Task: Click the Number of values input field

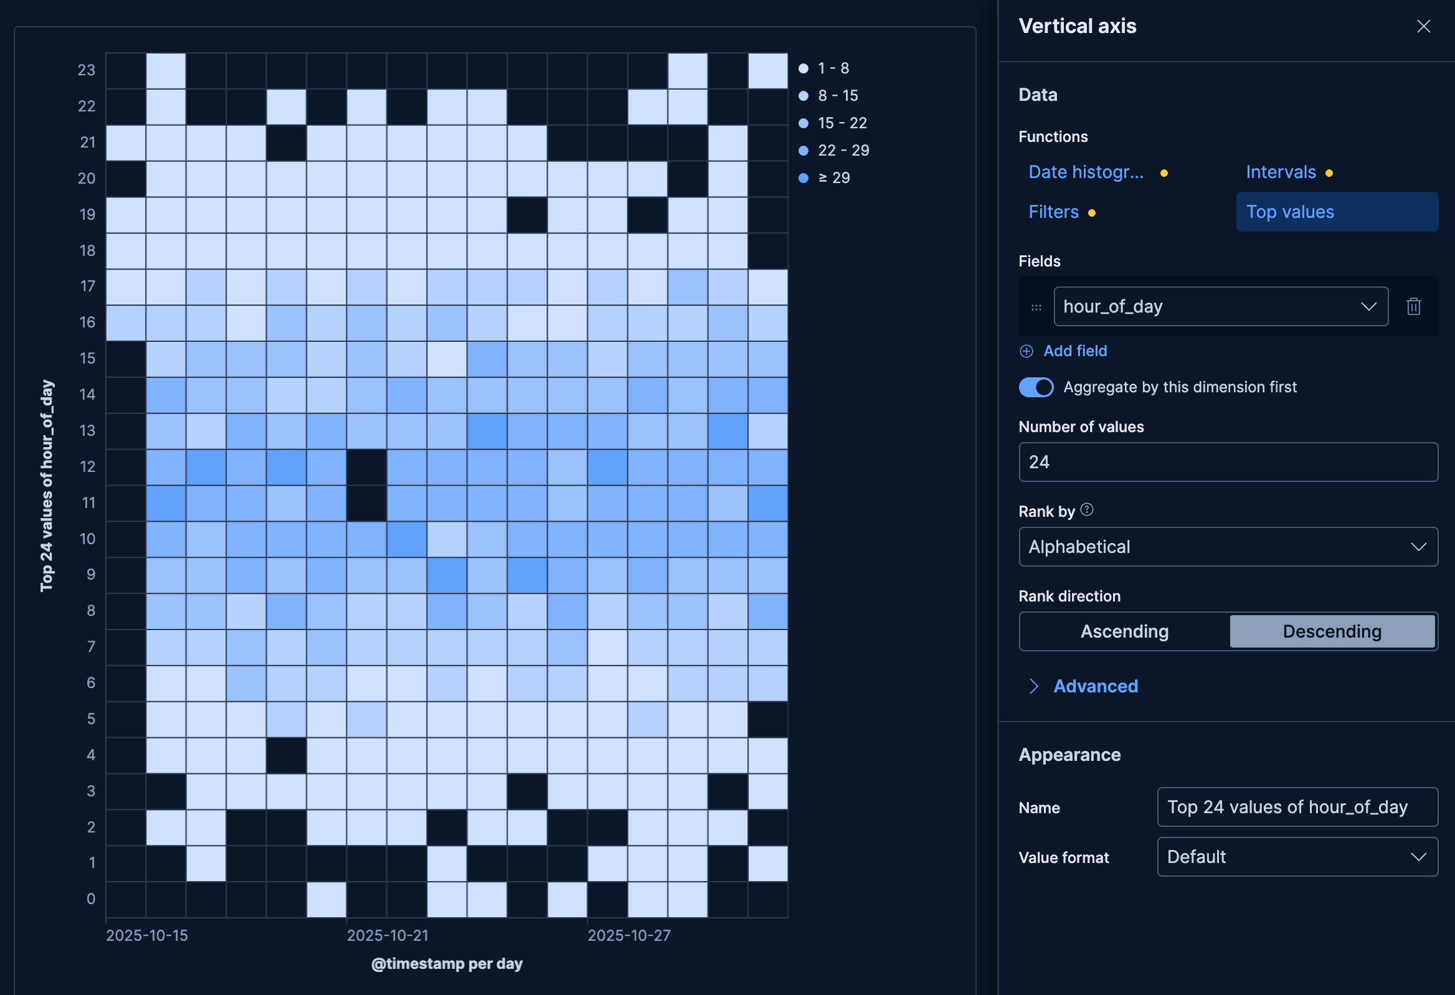Action: click(1227, 462)
